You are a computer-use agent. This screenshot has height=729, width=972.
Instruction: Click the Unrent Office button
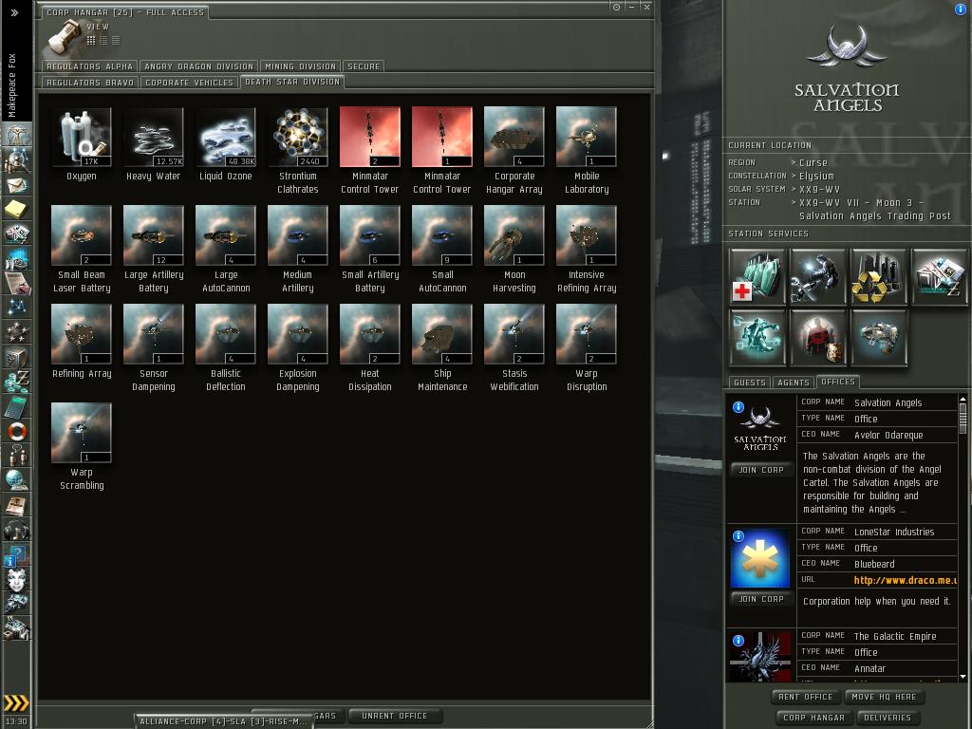coord(394,716)
